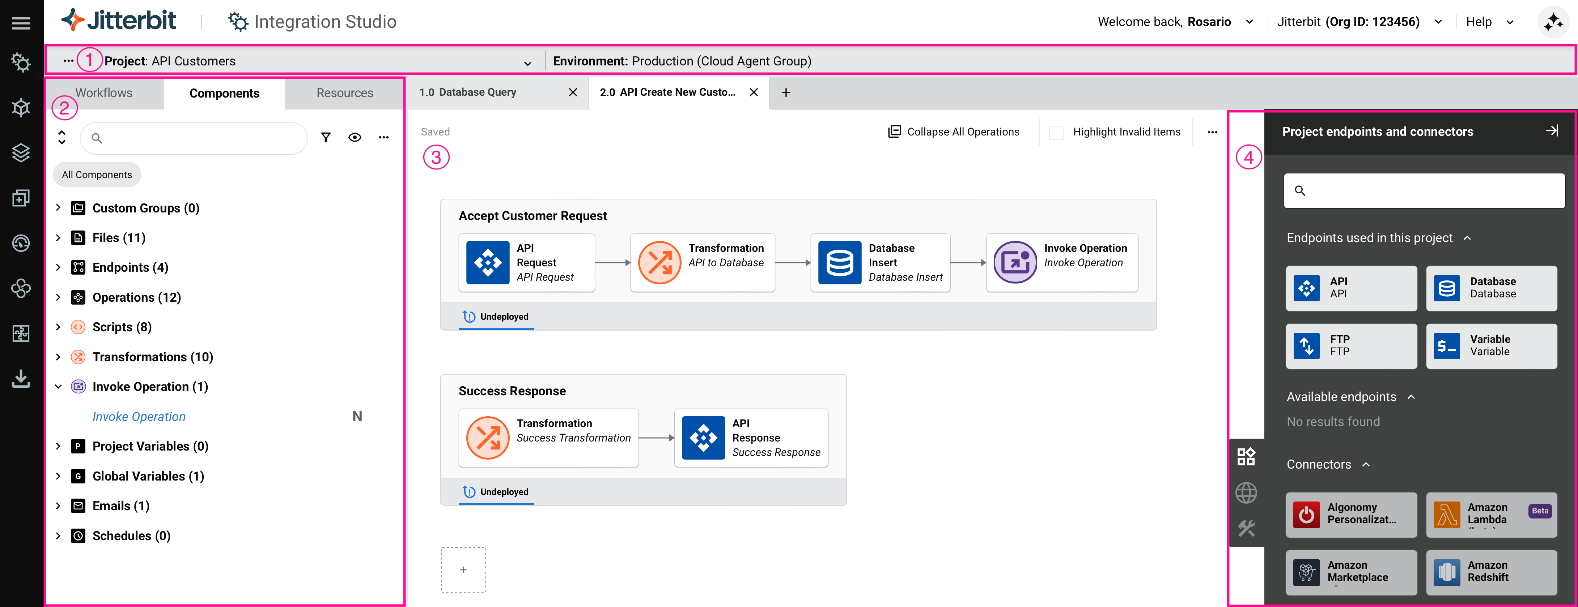Select the Database endpoint tile
Screen dimensions: 1578x607
click(1491, 288)
